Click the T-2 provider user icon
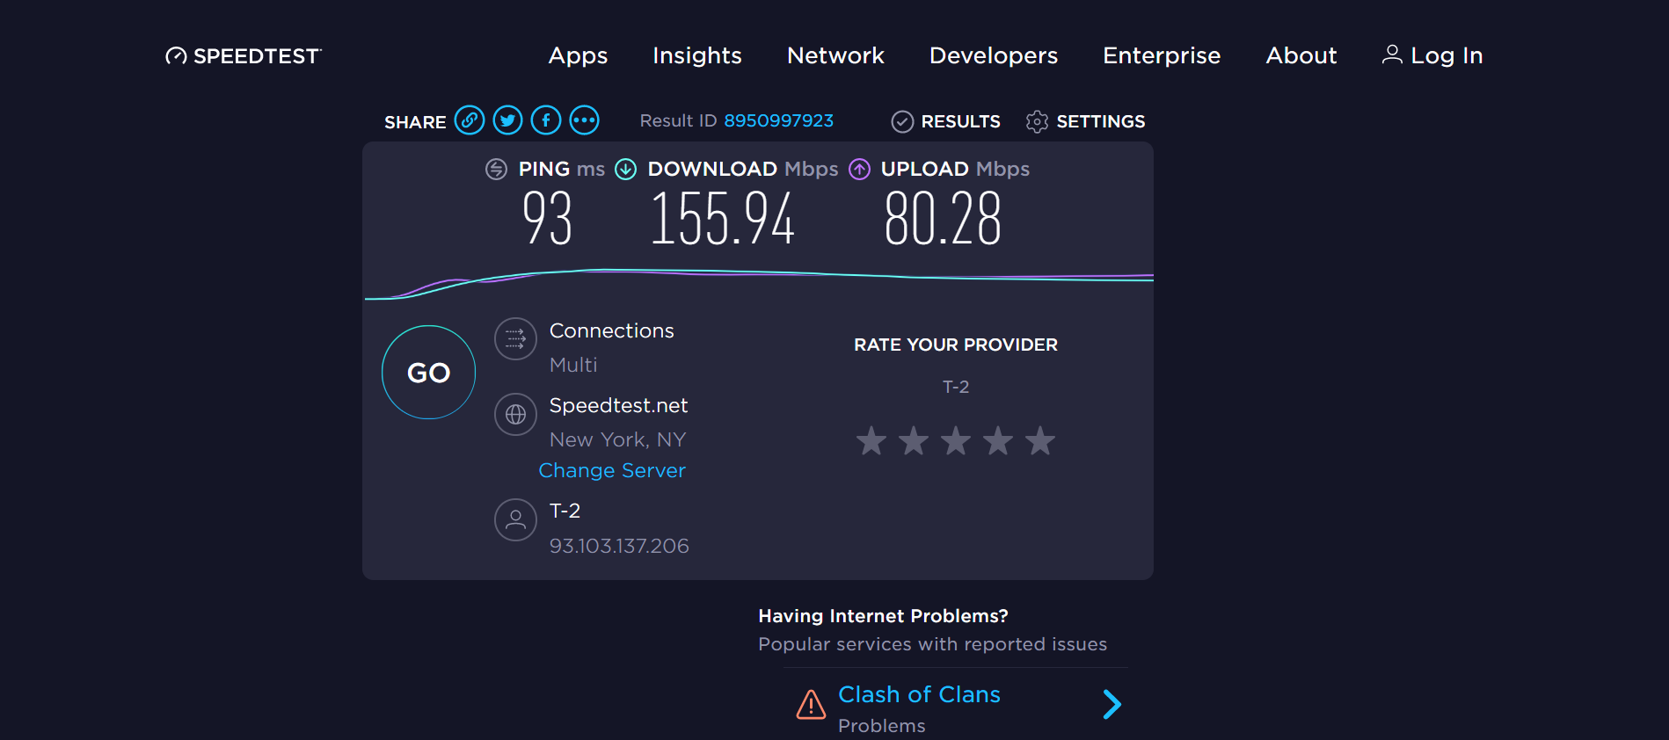Image resolution: width=1669 pixels, height=740 pixels. (515, 519)
